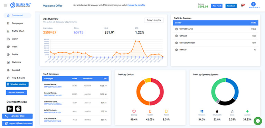Click the Impressions value 2509427
Screen dimensions: 265x128
(x=50, y=32)
